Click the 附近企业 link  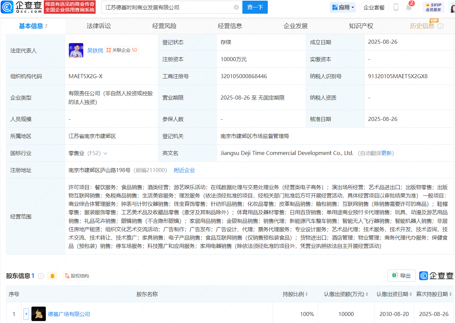[x=184, y=170]
